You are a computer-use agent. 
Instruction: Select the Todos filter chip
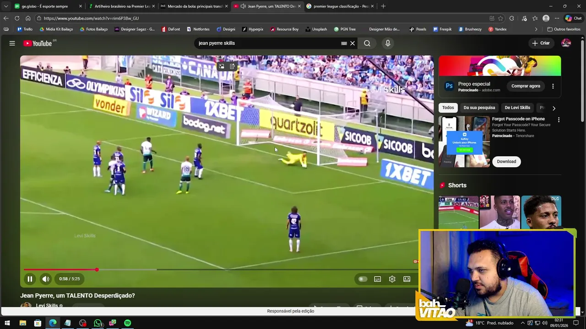point(448,108)
